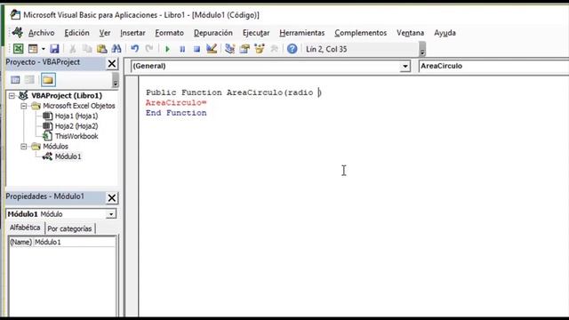Screen dimensions: 569x320
Task: Collapse the VBAProject (Libro1) tree node
Action: 12,96
